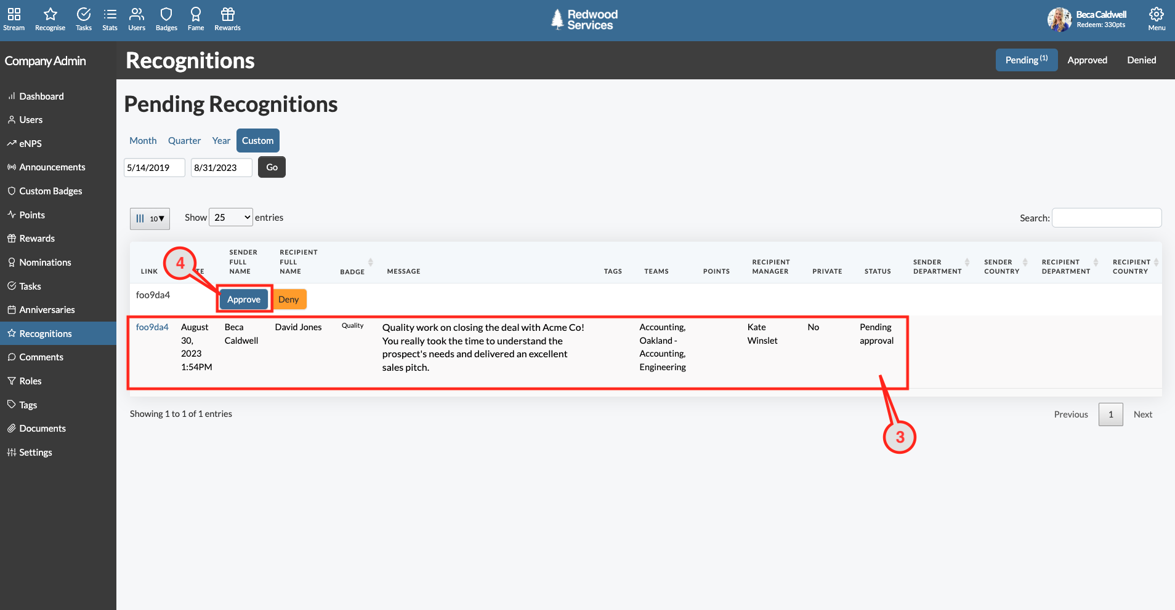The height and width of the screenshot is (610, 1175).
Task: Switch to the Approved tab
Action: tap(1087, 60)
